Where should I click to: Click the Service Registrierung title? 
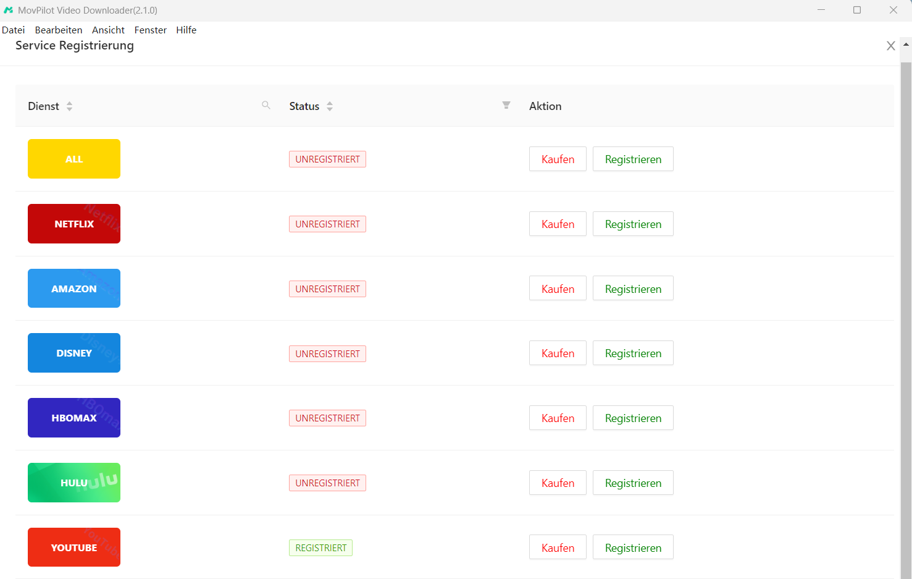pyautogui.click(x=75, y=45)
